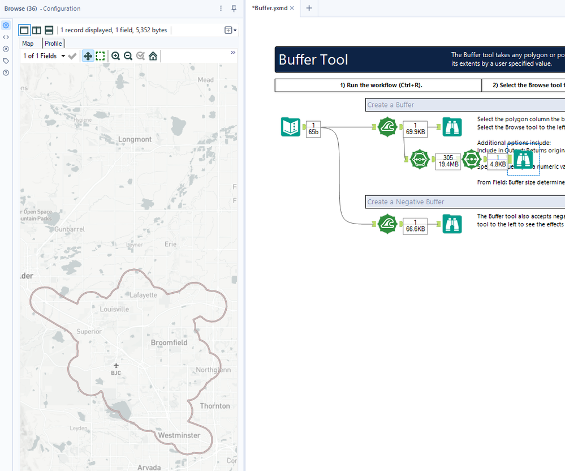
Task: Select the Browse tool after 69.9KB
Action: (452, 127)
